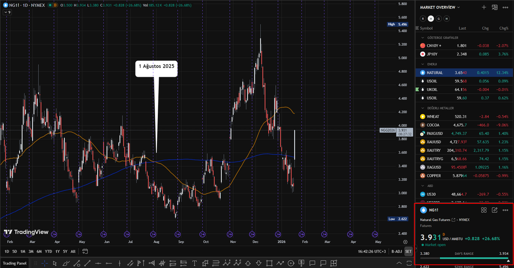Click the chart time axis settings icon
Image resolution: width=514 pixels, height=268 pixels.
click(405, 242)
